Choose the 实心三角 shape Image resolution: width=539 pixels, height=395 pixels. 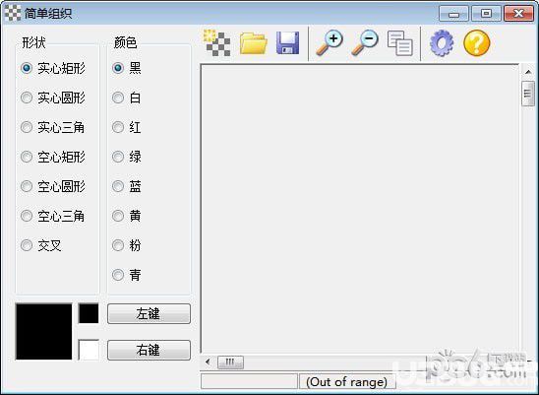point(52,127)
